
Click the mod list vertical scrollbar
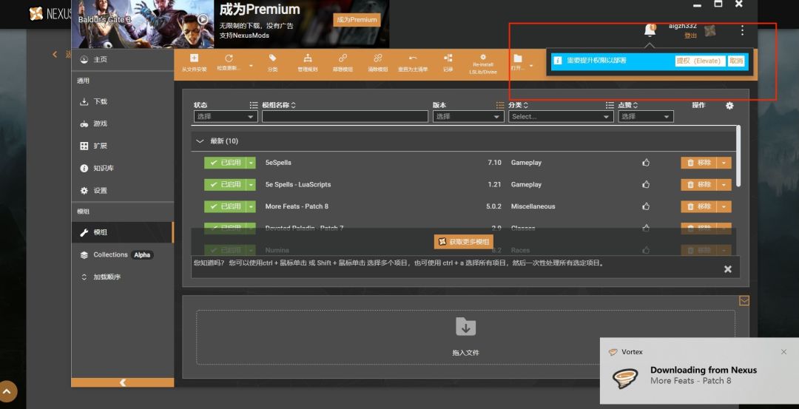click(738, 156)
